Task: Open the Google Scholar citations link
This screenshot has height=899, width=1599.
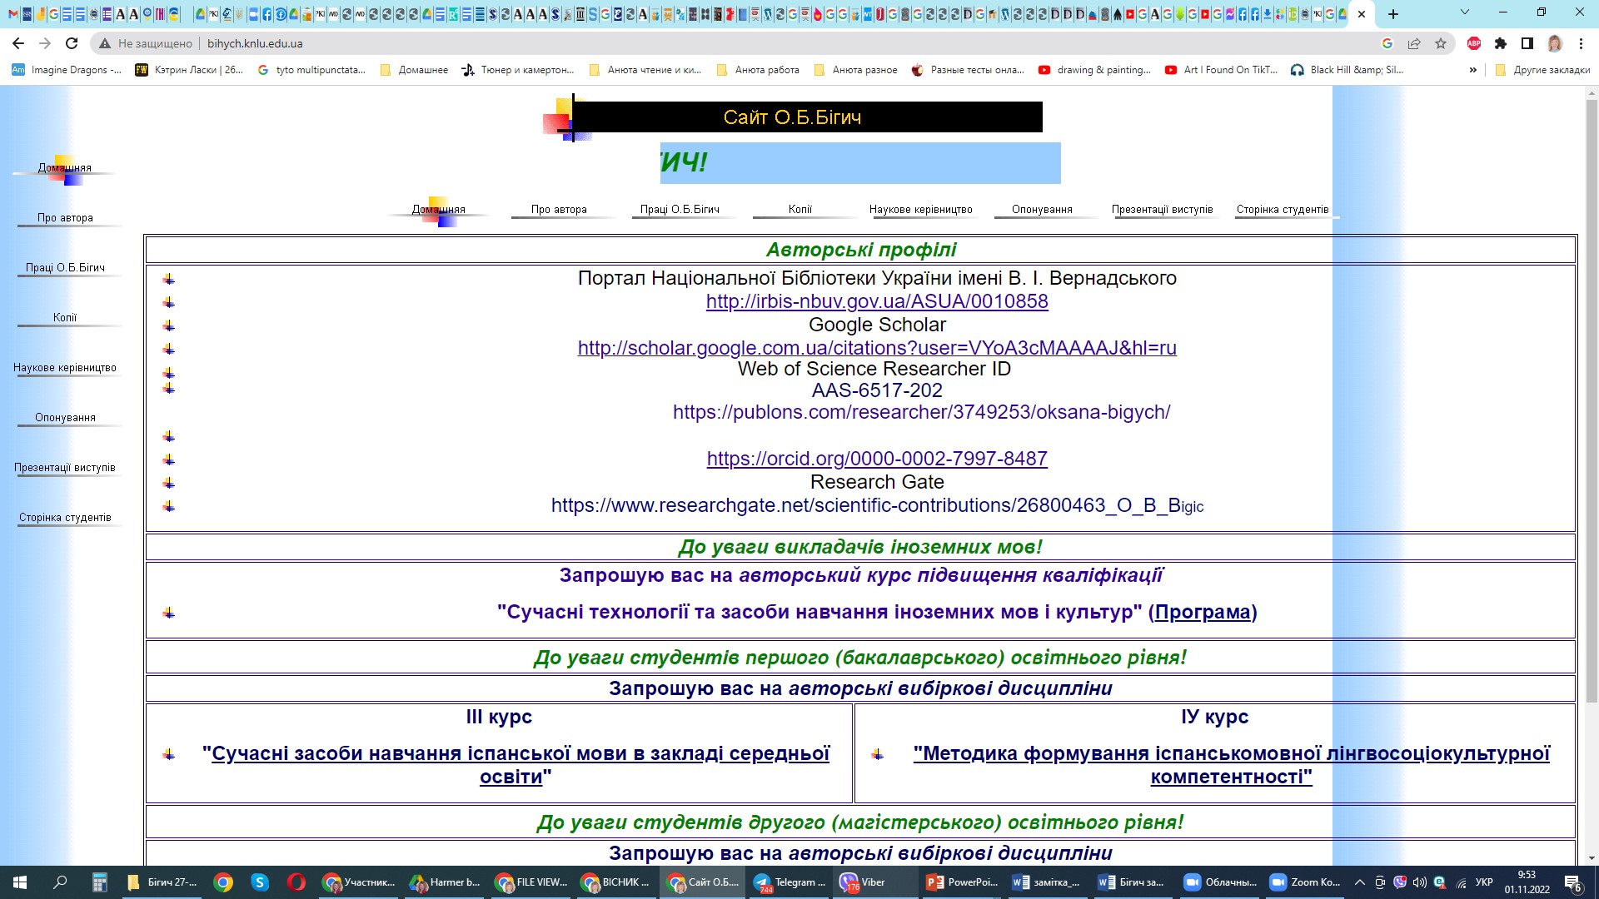Action: [877, 348]
